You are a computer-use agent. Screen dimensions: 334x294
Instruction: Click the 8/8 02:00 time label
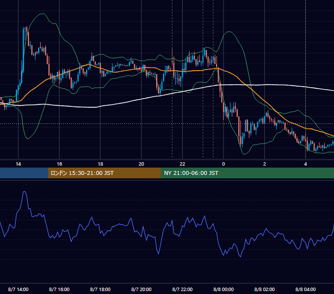pos(265,289)
